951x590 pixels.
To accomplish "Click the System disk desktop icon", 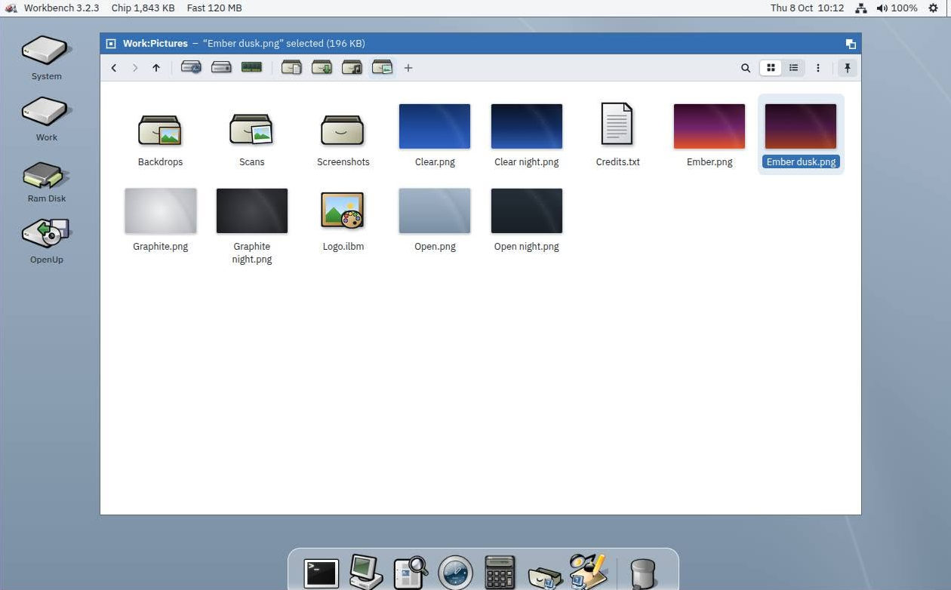I will (x=47, y=51).
